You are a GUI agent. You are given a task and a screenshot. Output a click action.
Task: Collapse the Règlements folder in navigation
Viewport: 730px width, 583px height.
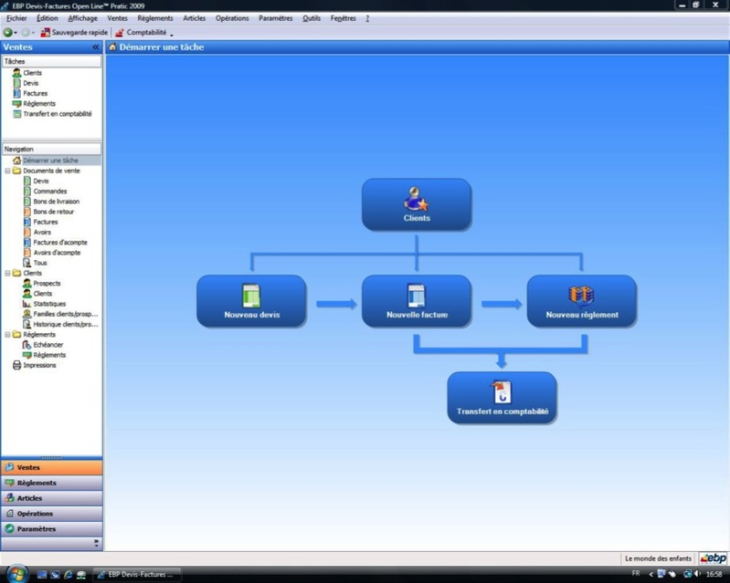pos(7,334)
